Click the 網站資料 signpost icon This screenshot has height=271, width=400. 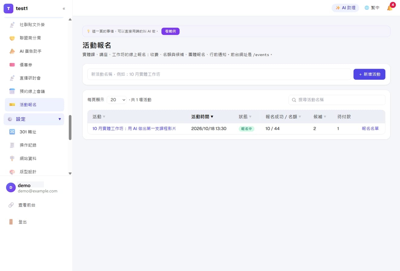point(12,158)
